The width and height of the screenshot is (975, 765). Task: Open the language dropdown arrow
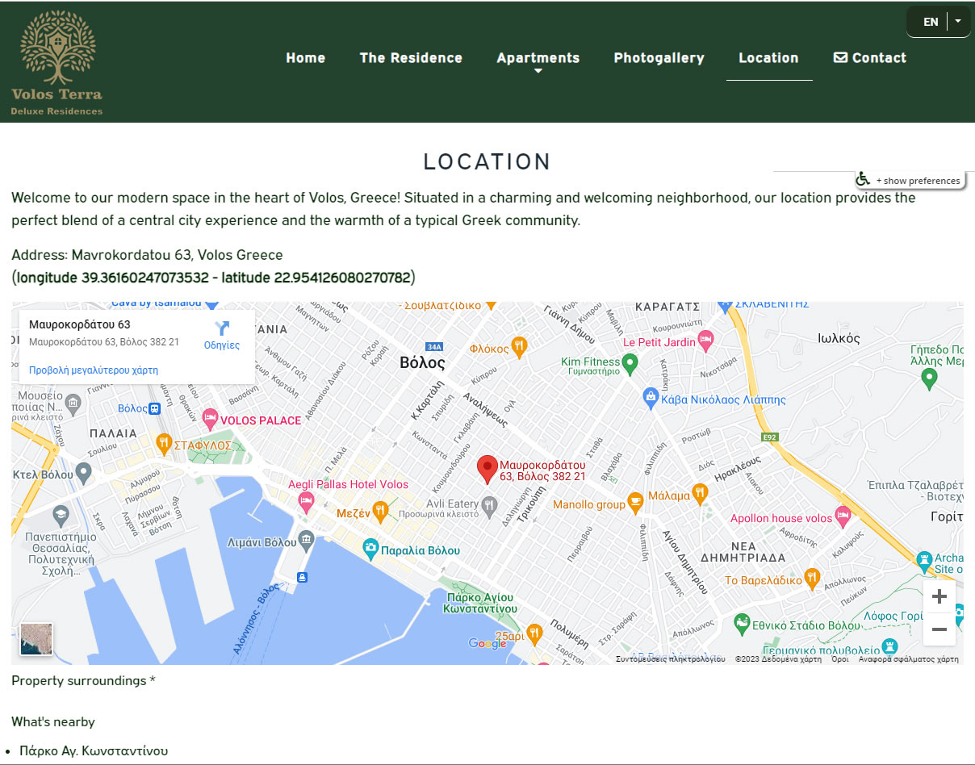point(958,22)
